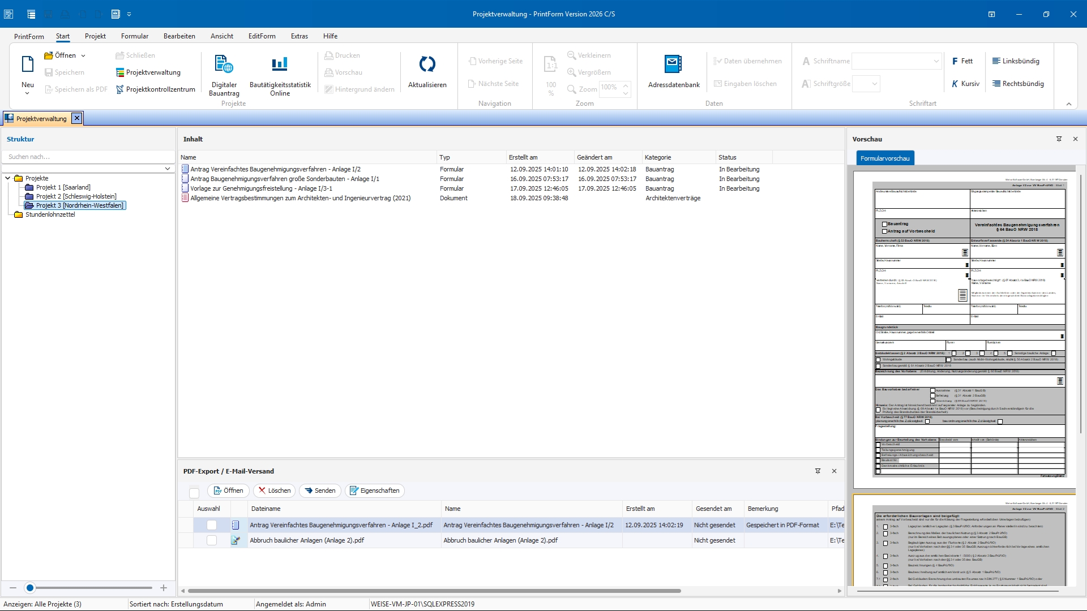Open the Adressdatenbank
Image resolution: width=1087 pixels, height=611 pixels.
point(673,64)
